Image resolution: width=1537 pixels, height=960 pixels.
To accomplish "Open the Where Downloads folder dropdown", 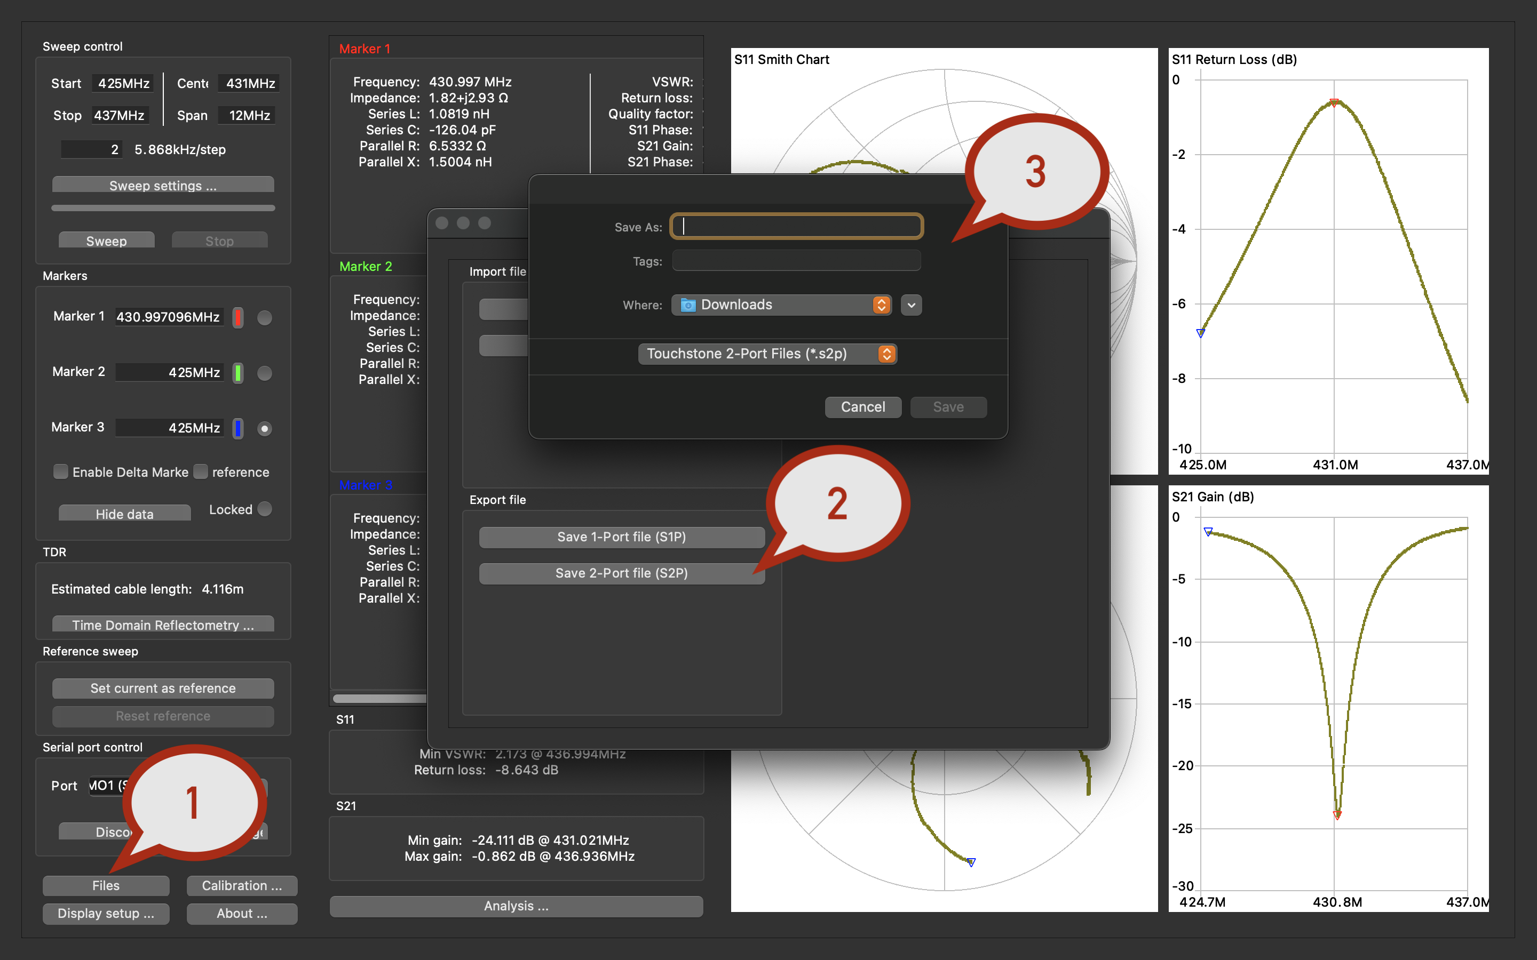I will (x=782, y=305).
